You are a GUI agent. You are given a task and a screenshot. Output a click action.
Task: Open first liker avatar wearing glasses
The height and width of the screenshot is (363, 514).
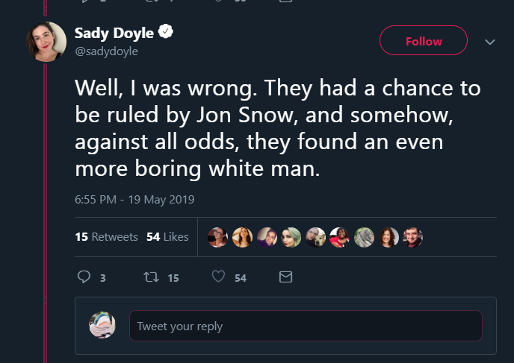(217, 238)
